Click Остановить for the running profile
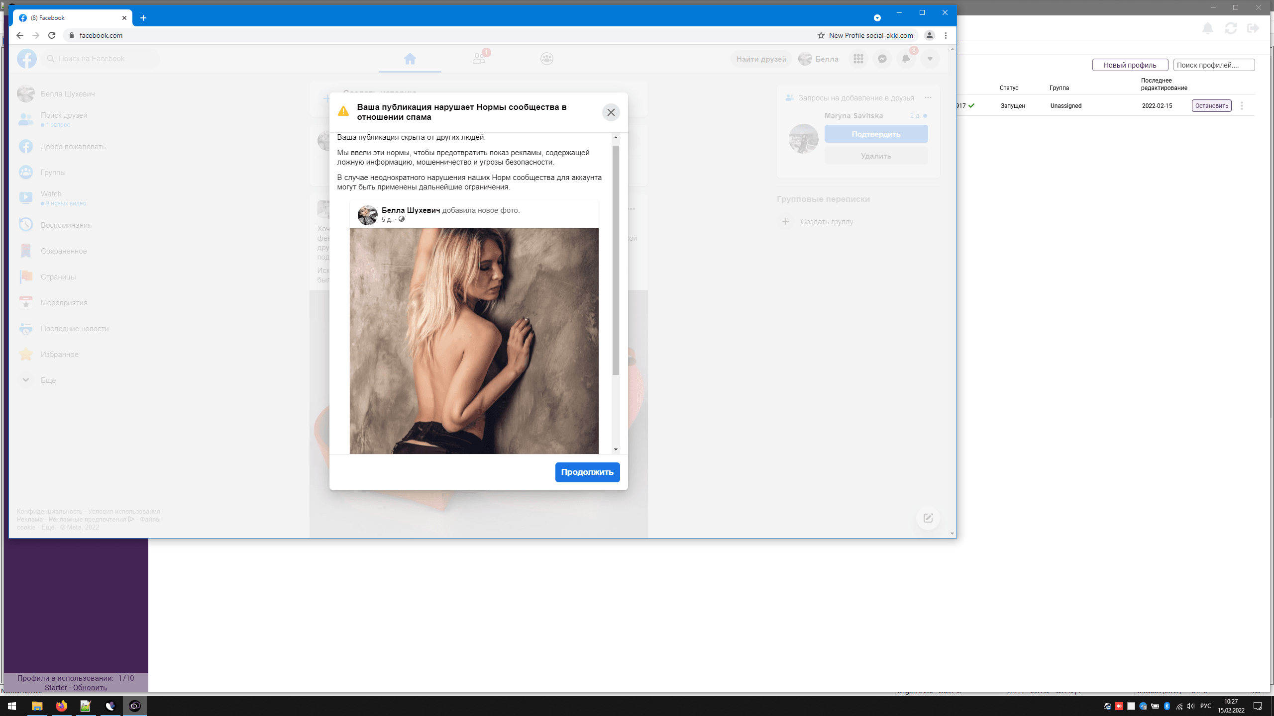This screenshot has width=1274, height=716. pyautogui.click(x=1211, y=105)
